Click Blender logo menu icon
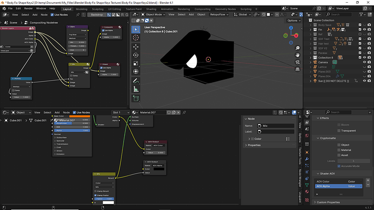Viewport: 374px width, 210px height. (4, 9)
